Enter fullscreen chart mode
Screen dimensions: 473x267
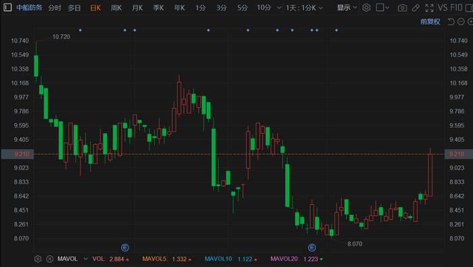coord(429,8)
